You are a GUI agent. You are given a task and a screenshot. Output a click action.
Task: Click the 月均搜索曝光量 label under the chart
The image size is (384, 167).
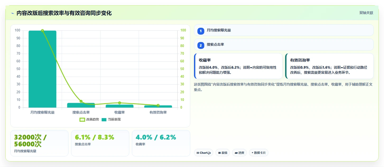tap(42, 112)
